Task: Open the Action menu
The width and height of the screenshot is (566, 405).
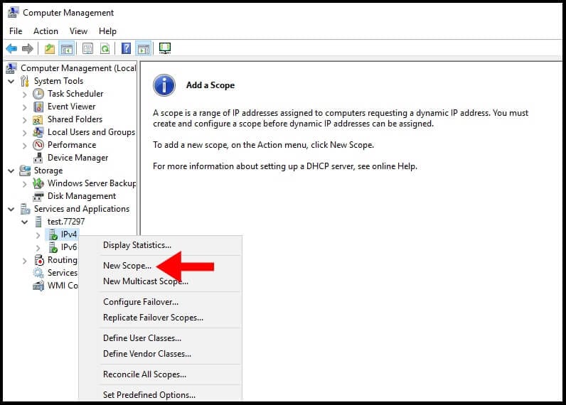Action: pyautogui.click(x=46, y=31)
